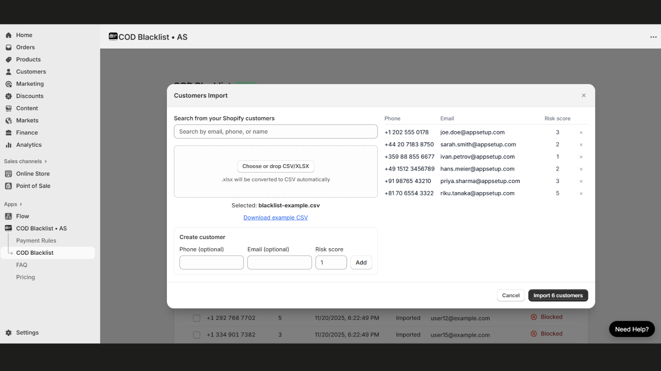Tick checkbox for +1 334 901 7382

tap(197, 335)
